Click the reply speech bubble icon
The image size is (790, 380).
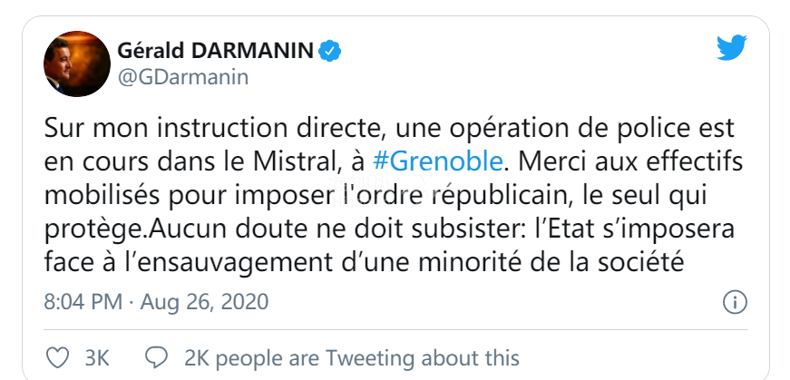pos(156,357)
